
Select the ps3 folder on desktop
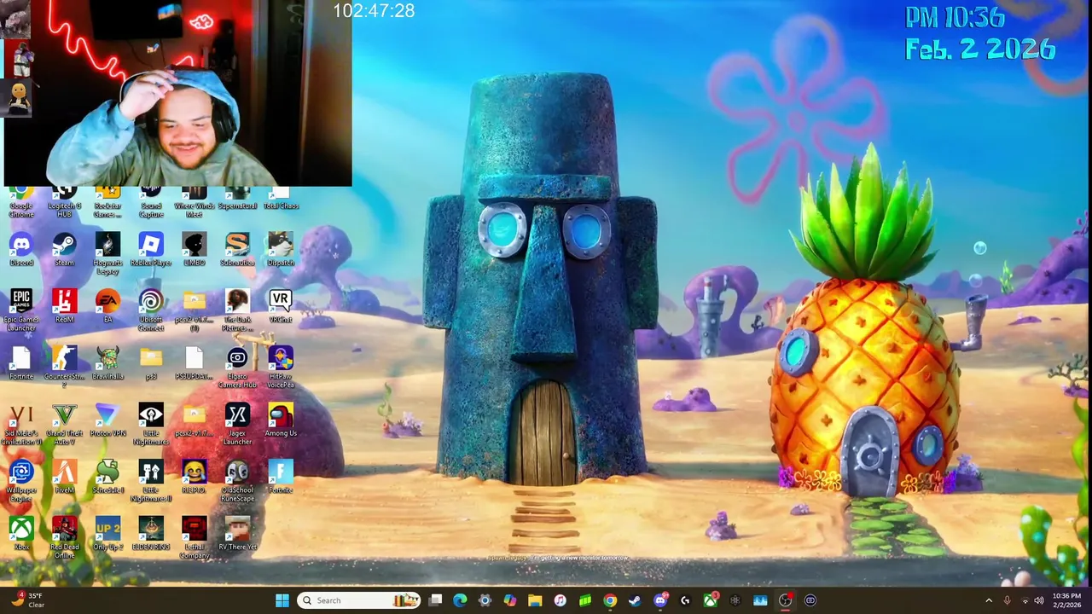tap(151, 362)
